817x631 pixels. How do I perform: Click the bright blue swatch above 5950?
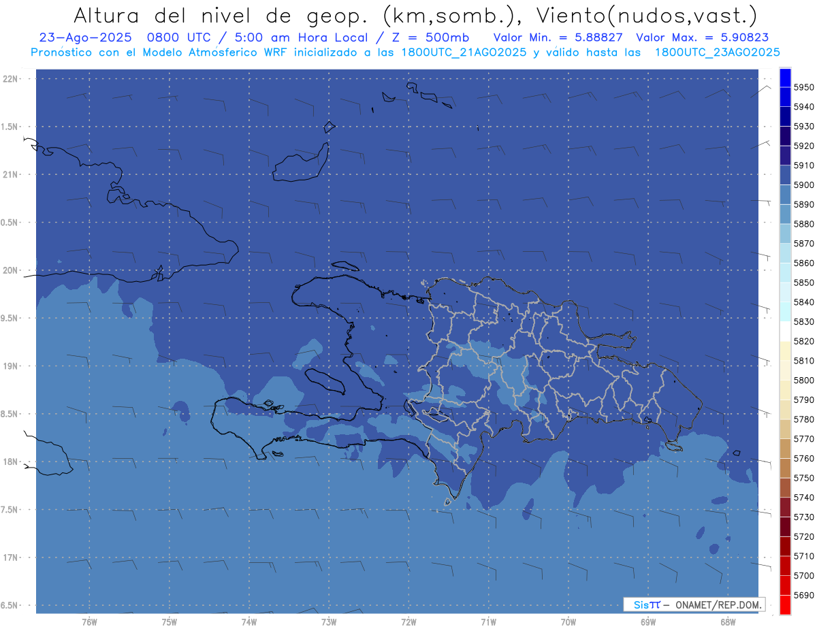[784, 78]
